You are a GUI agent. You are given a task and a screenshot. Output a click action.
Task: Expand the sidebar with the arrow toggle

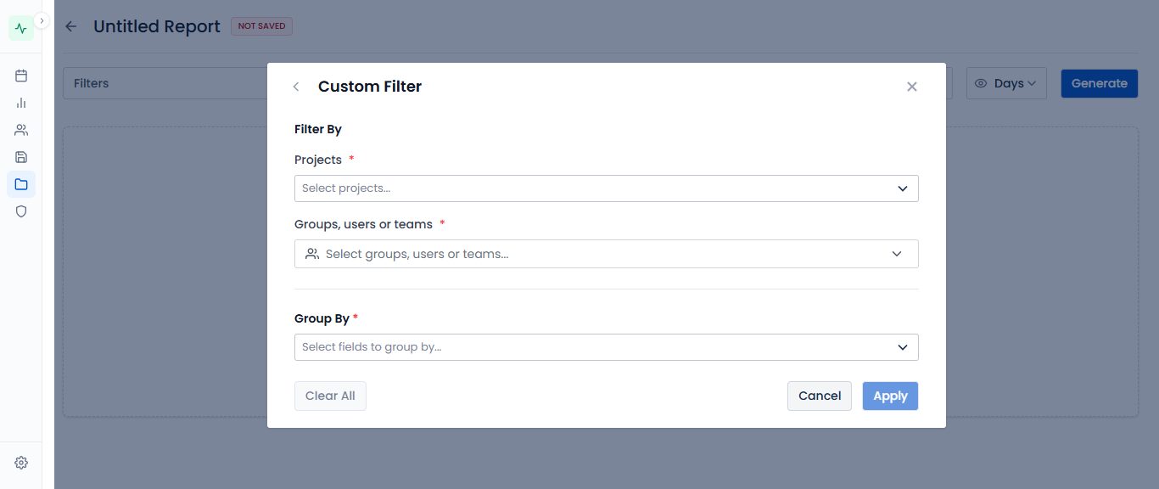(x=42, y=20)
